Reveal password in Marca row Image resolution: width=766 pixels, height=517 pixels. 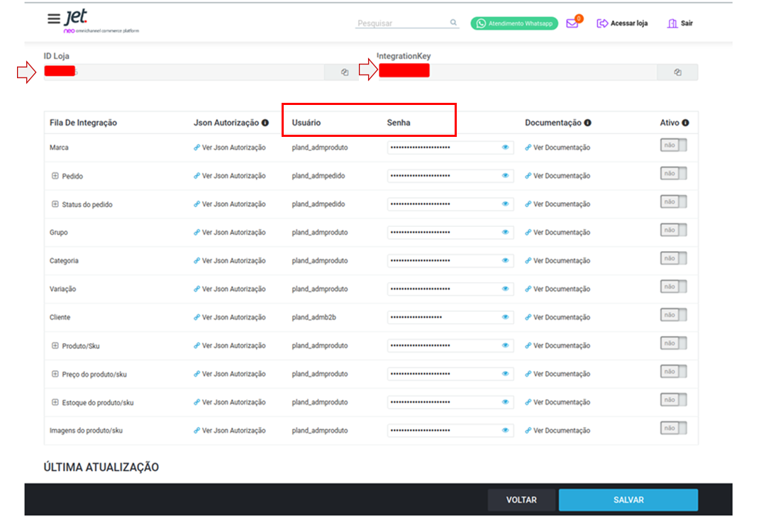(x=505, y=147)
